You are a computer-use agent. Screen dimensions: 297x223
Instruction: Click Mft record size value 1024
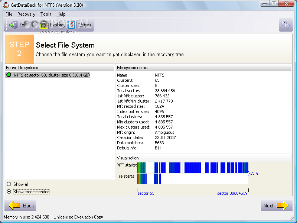159,106
